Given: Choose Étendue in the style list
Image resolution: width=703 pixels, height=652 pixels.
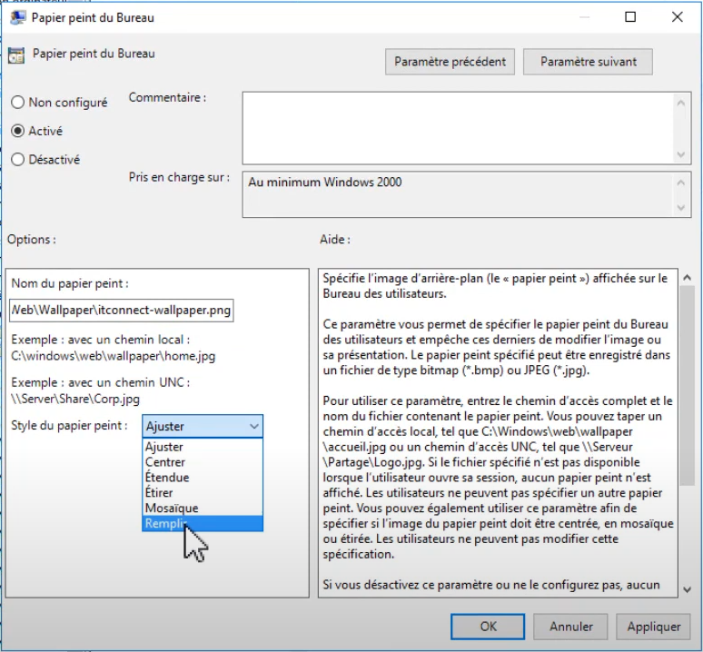Looking at the screenshot, I should click(203, 478).
